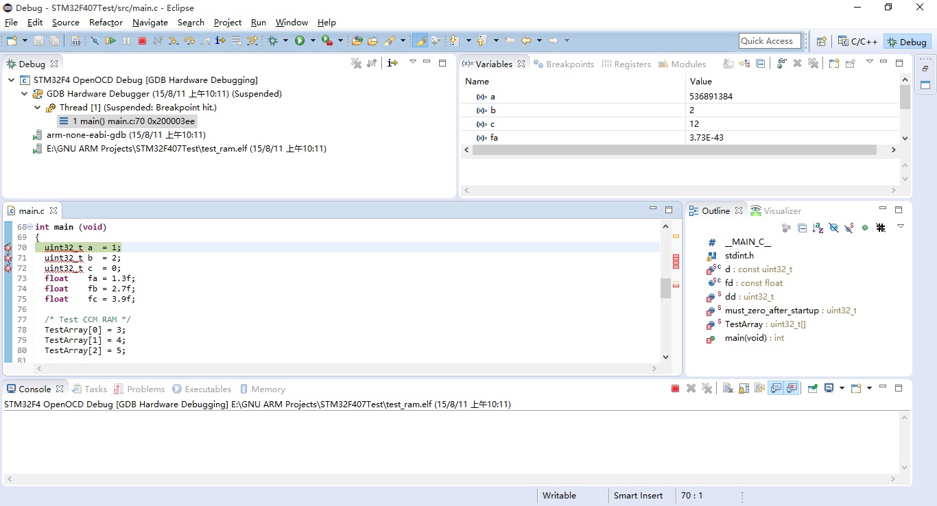Click the Clear Console icon
937x506 pixels.
(728, 389)
